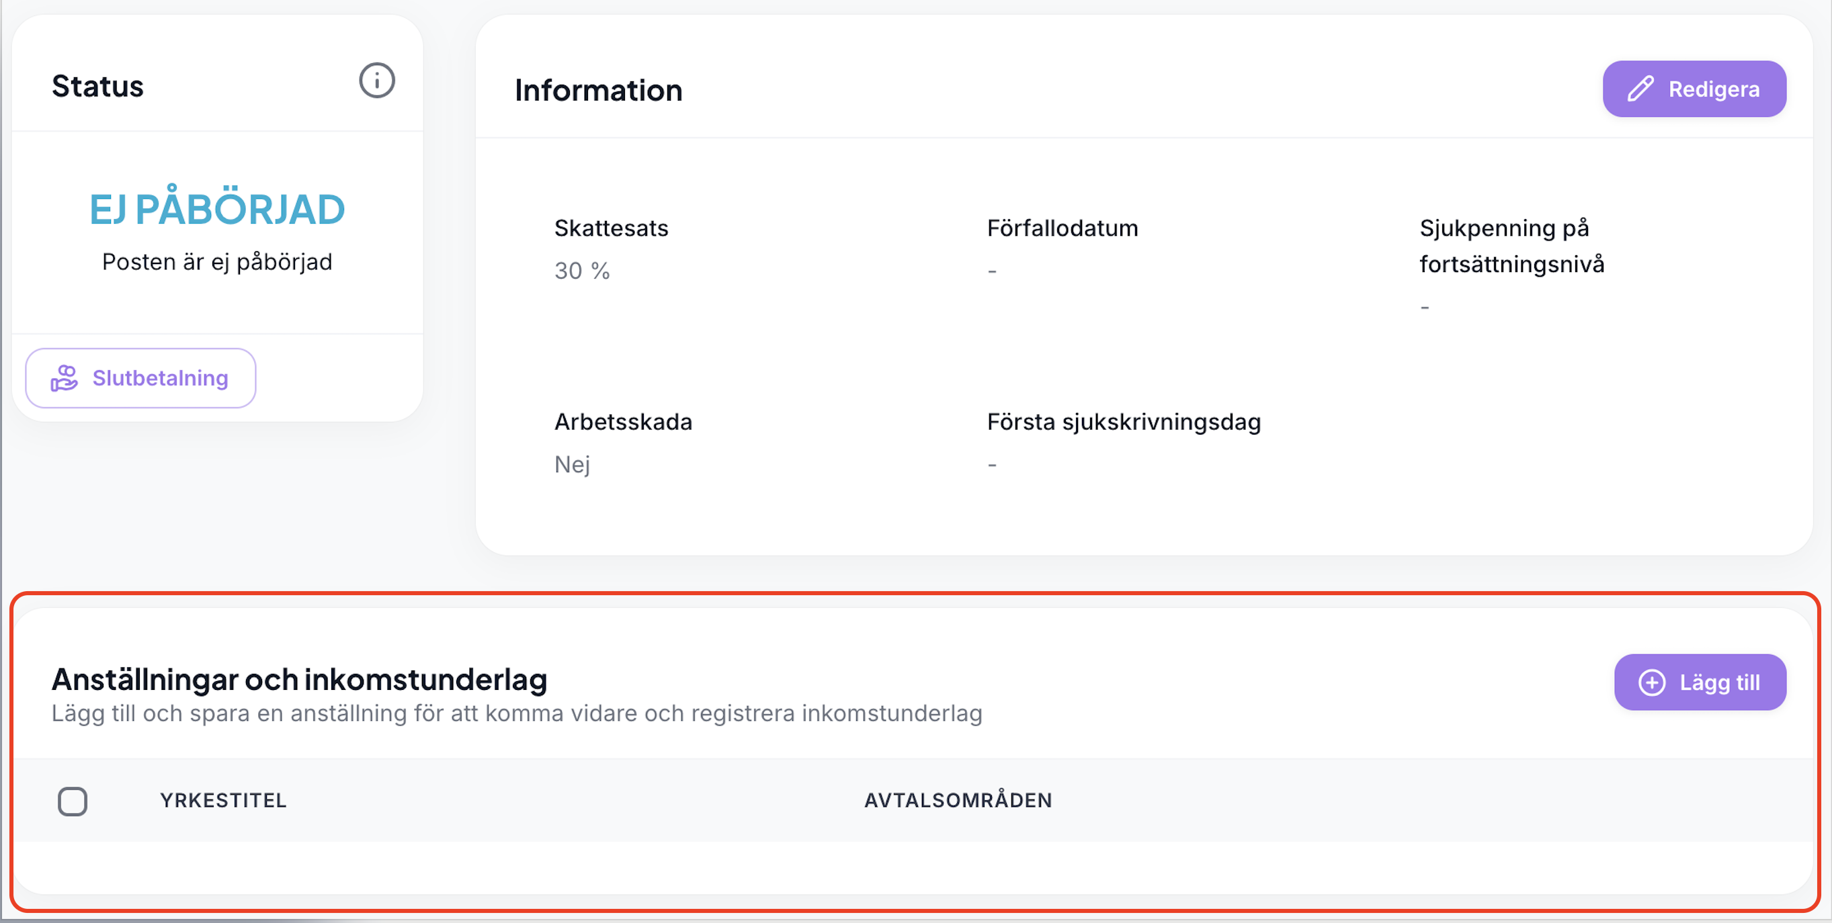Click the Slutbetalning hand-coins icon

pyautogui.click(x=64, y=378)
